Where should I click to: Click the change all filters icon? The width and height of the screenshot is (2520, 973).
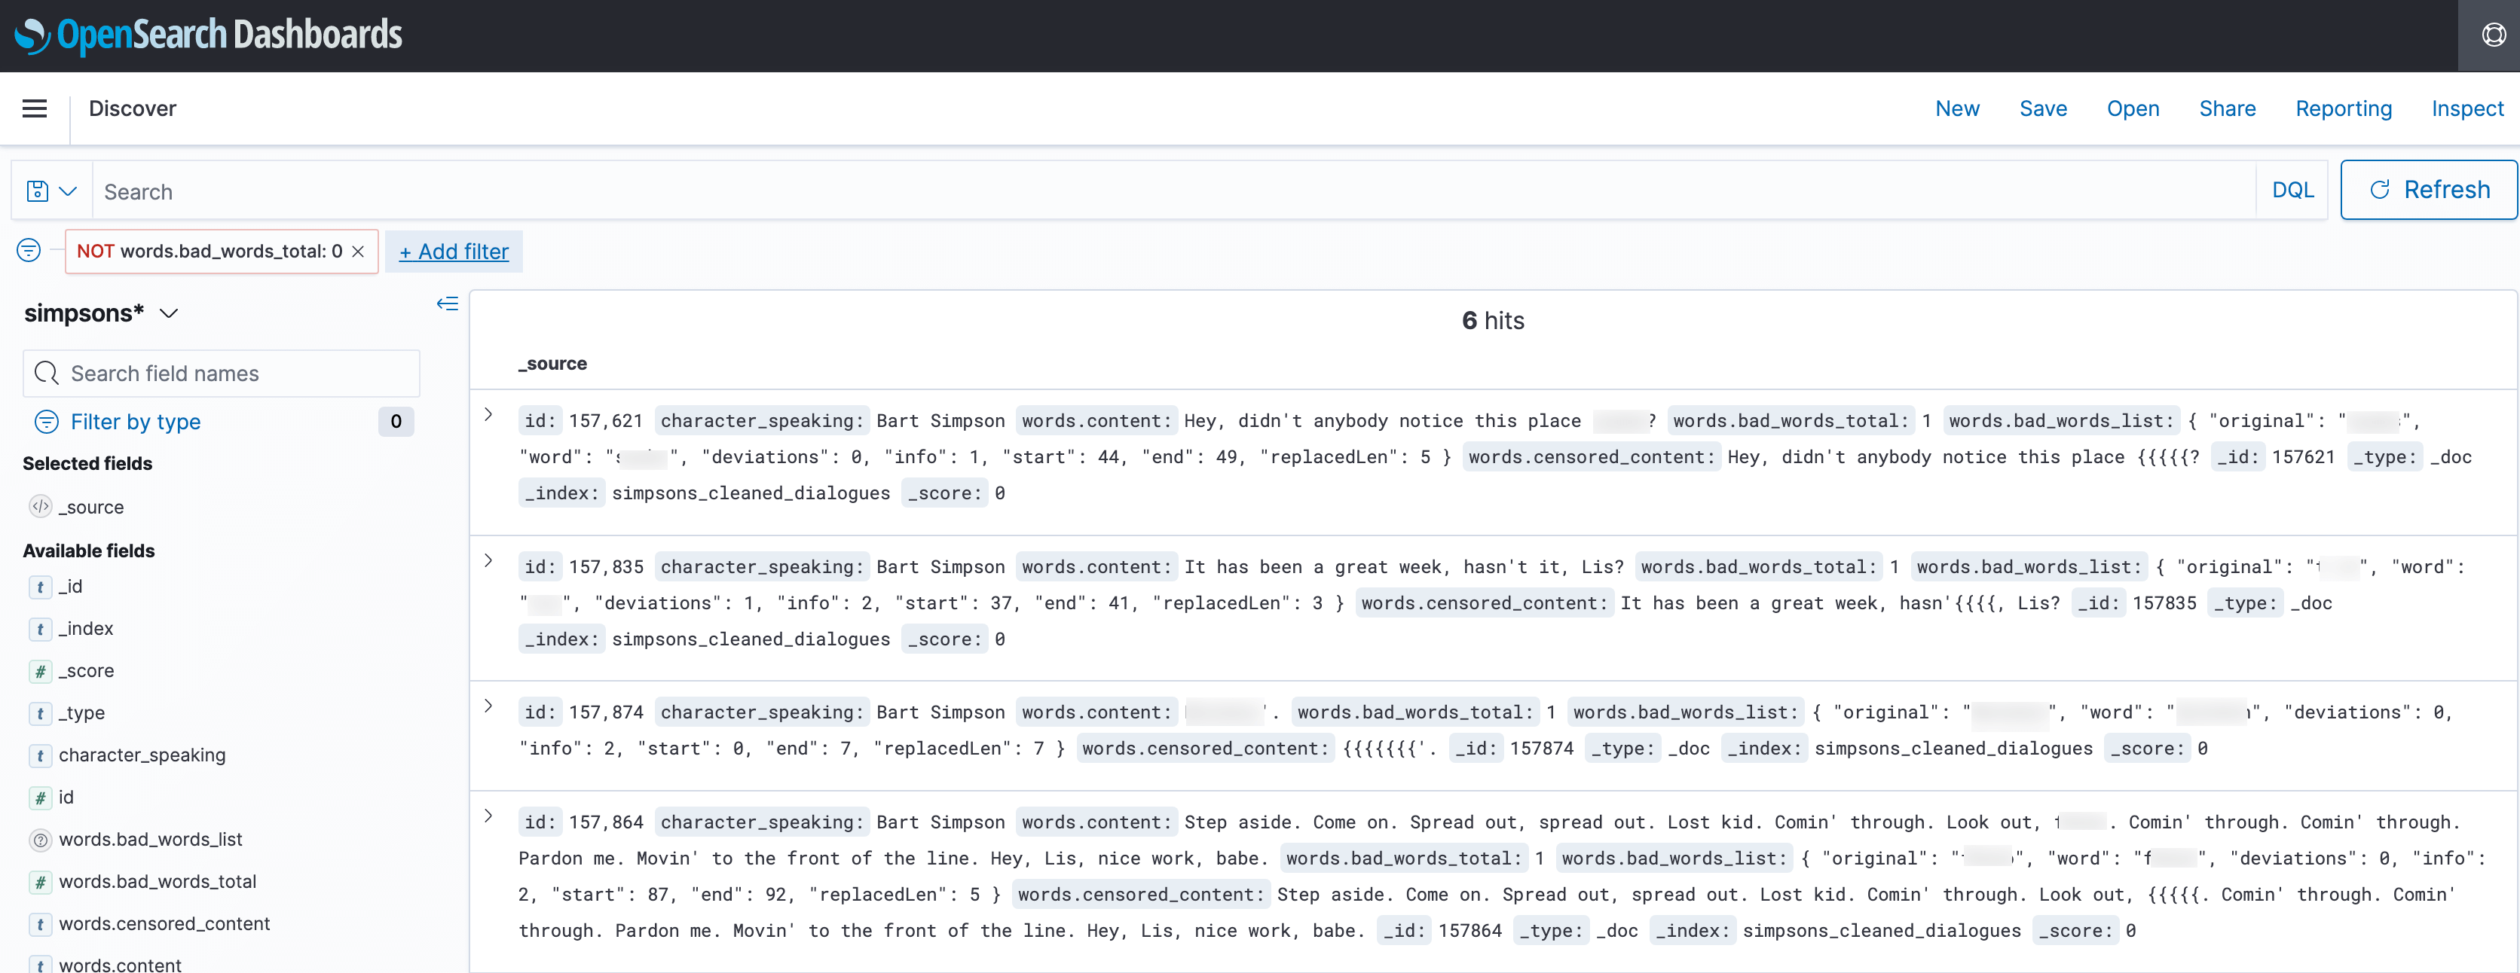29,250
